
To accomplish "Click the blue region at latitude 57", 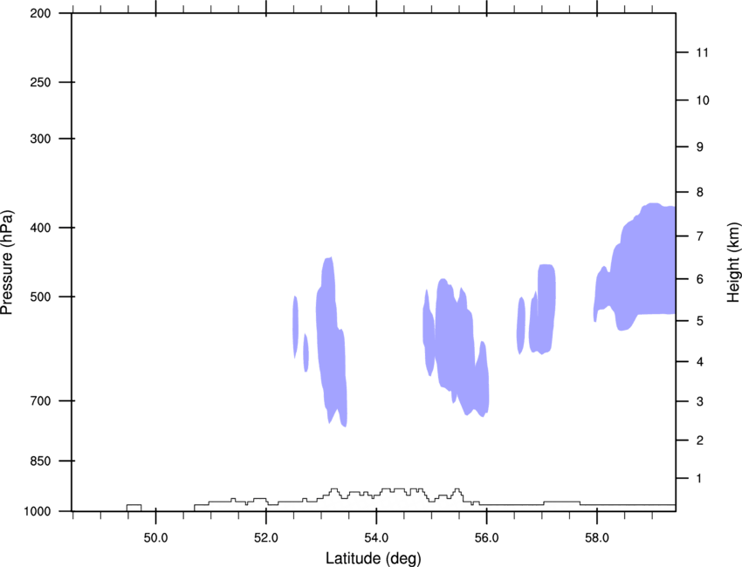I will click(x=543, y=310).
